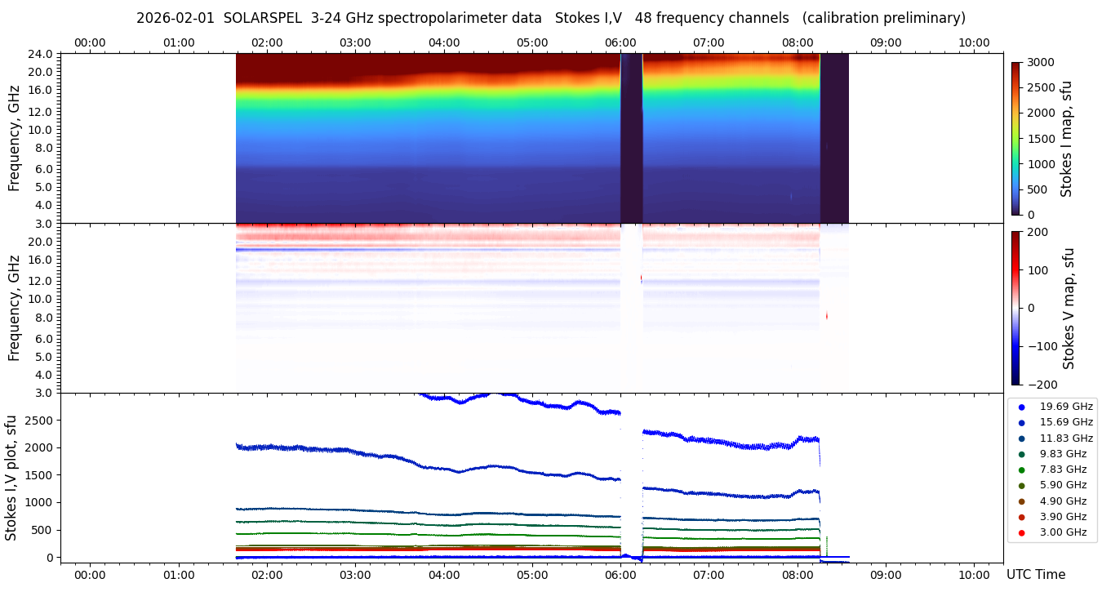Screen dimensions: 1102x592
Task: Click the Stokes V map colorbar
Action: [x=1015, y=308]
